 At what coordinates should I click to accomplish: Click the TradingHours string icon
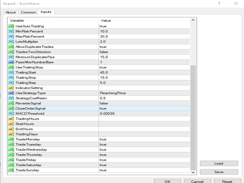click(11, 119)
